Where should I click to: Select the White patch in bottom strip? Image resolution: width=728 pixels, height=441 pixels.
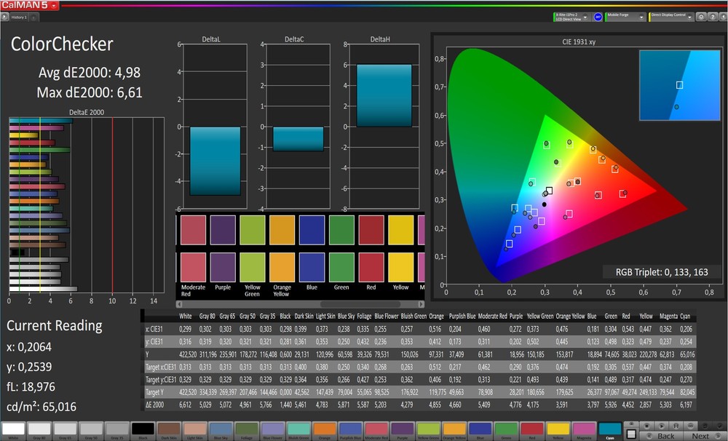point(14,430)
